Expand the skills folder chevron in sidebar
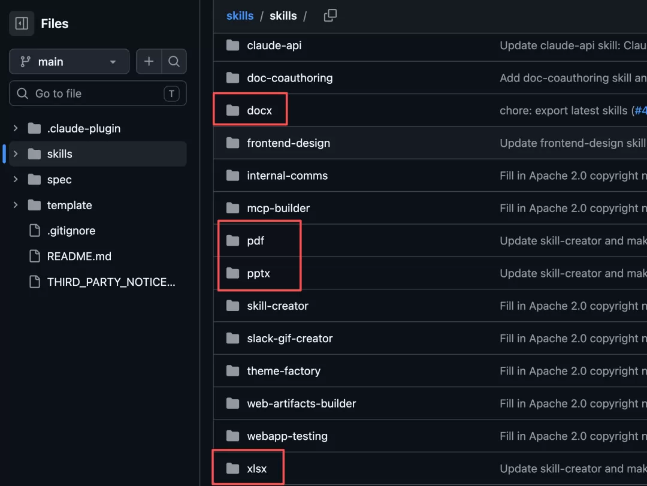The height and width of the screenshot is (486, 647). coord(16,154)
